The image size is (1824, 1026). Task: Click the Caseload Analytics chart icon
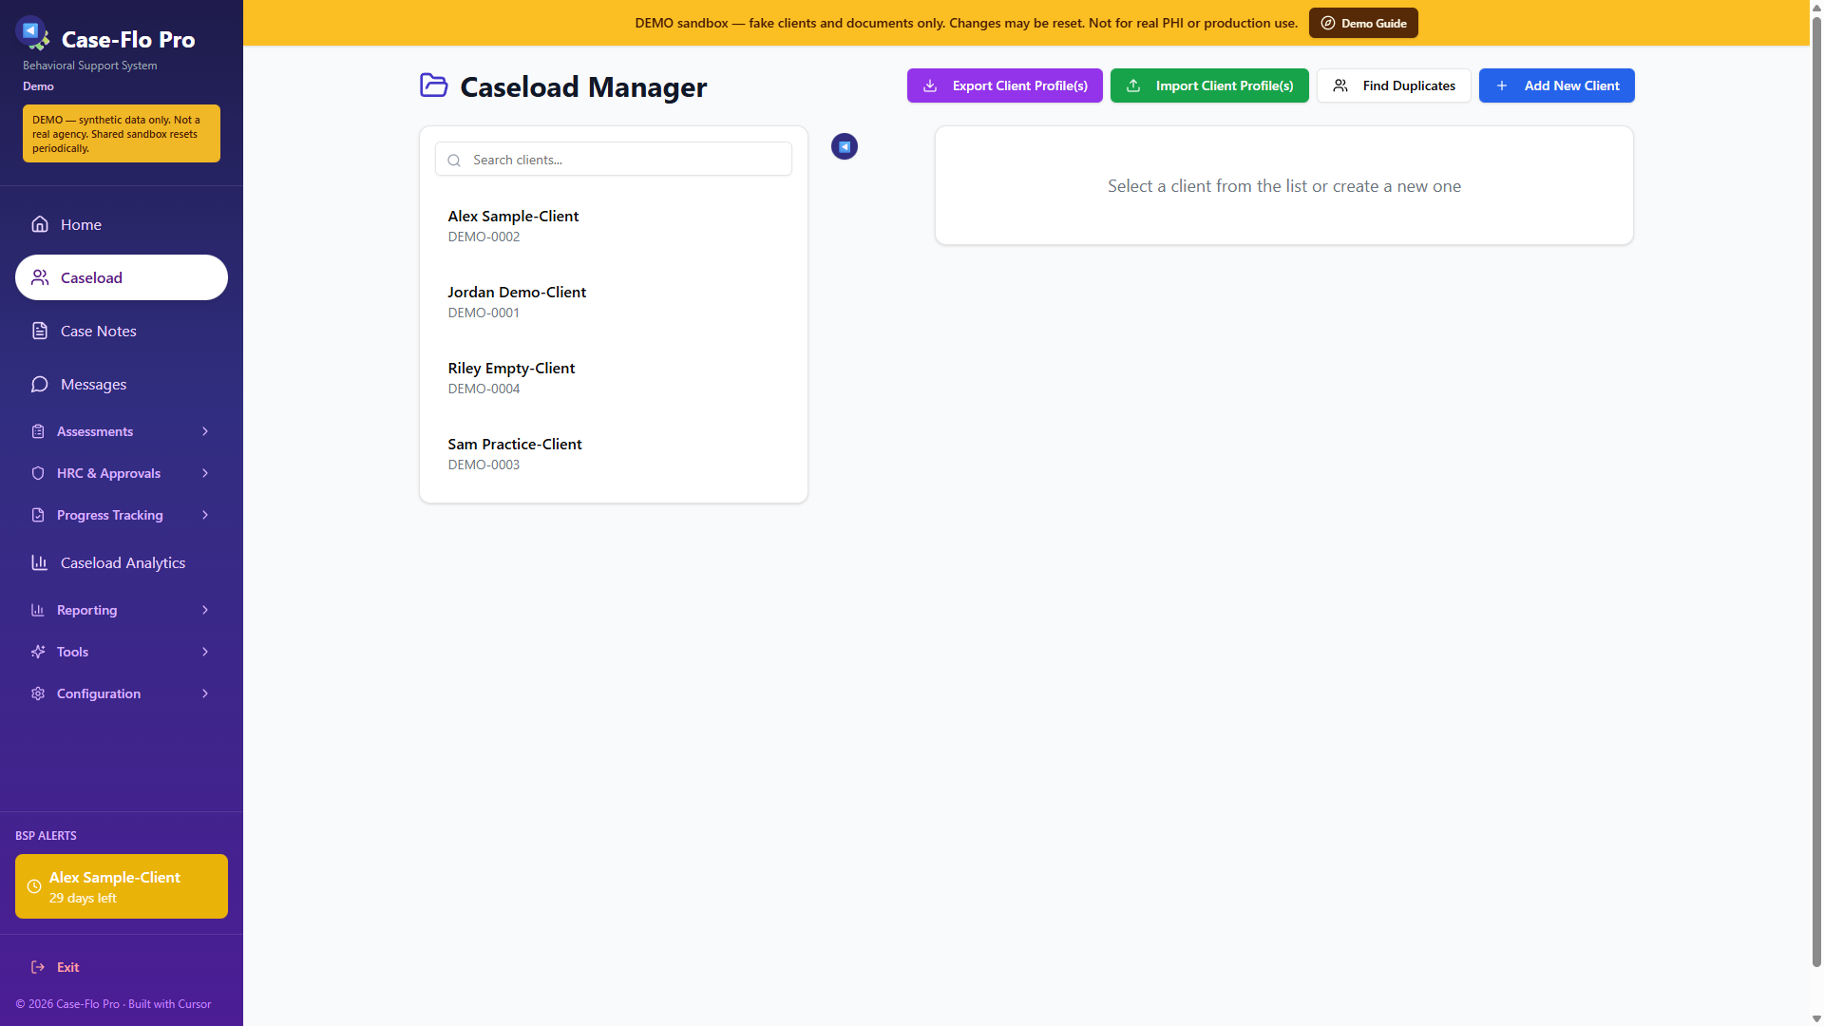click(x=40, y=562)
